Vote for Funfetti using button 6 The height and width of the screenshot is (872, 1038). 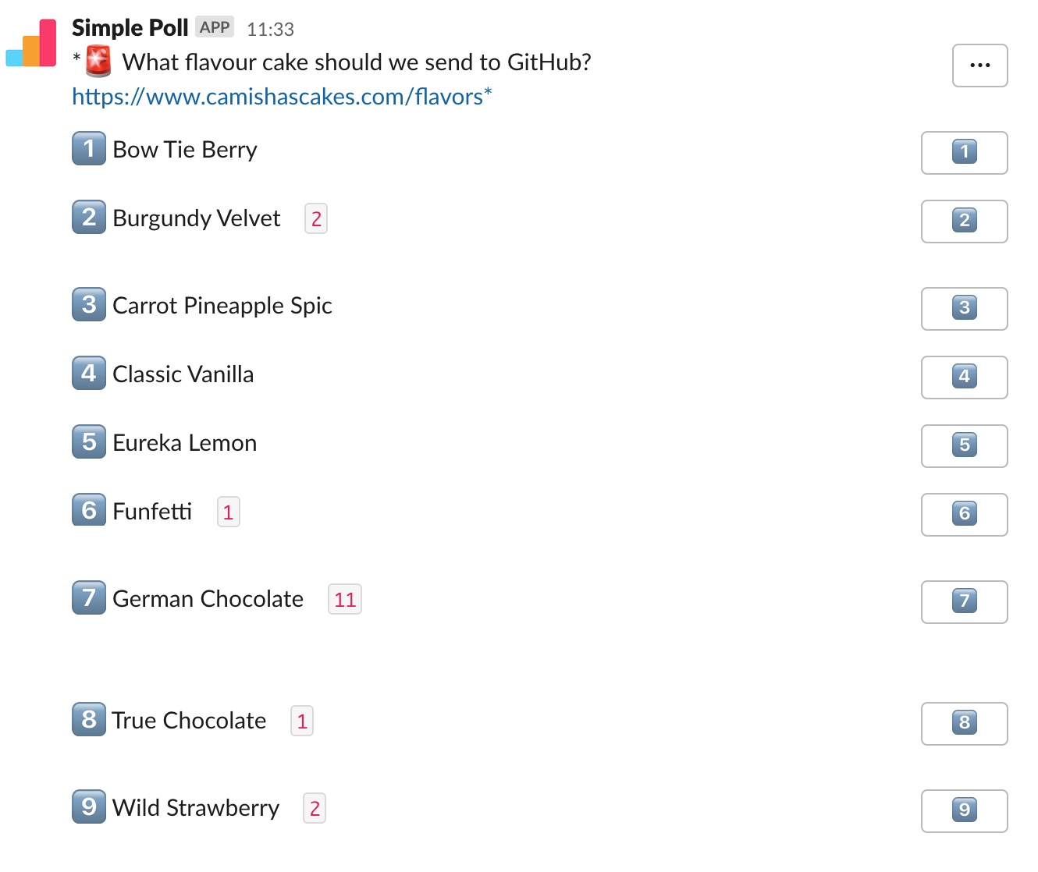964,514
